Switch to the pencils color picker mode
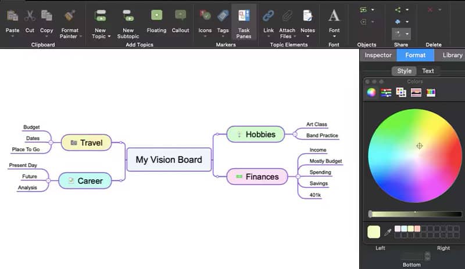The image size is (465, 269). (x=431, y=92)
